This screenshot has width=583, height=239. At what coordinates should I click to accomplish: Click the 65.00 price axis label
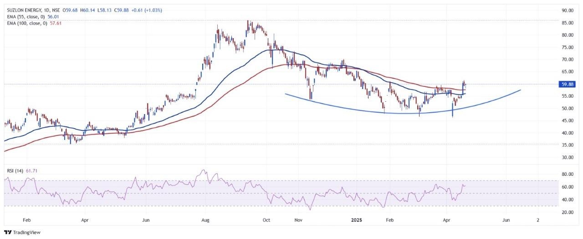(x=567, y=72)
